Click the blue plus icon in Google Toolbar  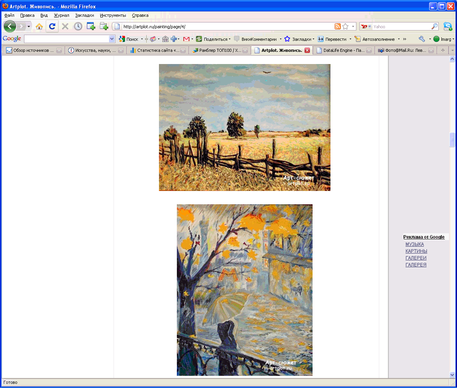(174, 39)
